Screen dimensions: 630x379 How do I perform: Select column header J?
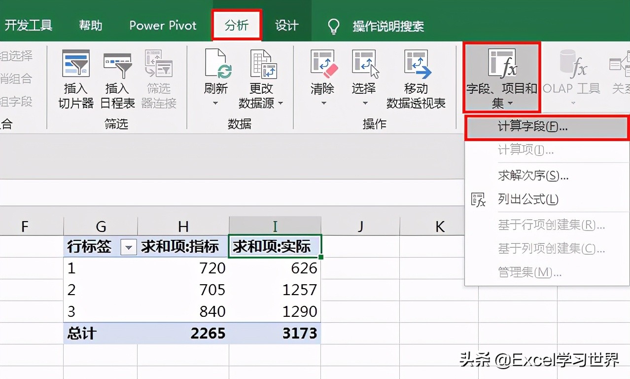click(360, 227)
